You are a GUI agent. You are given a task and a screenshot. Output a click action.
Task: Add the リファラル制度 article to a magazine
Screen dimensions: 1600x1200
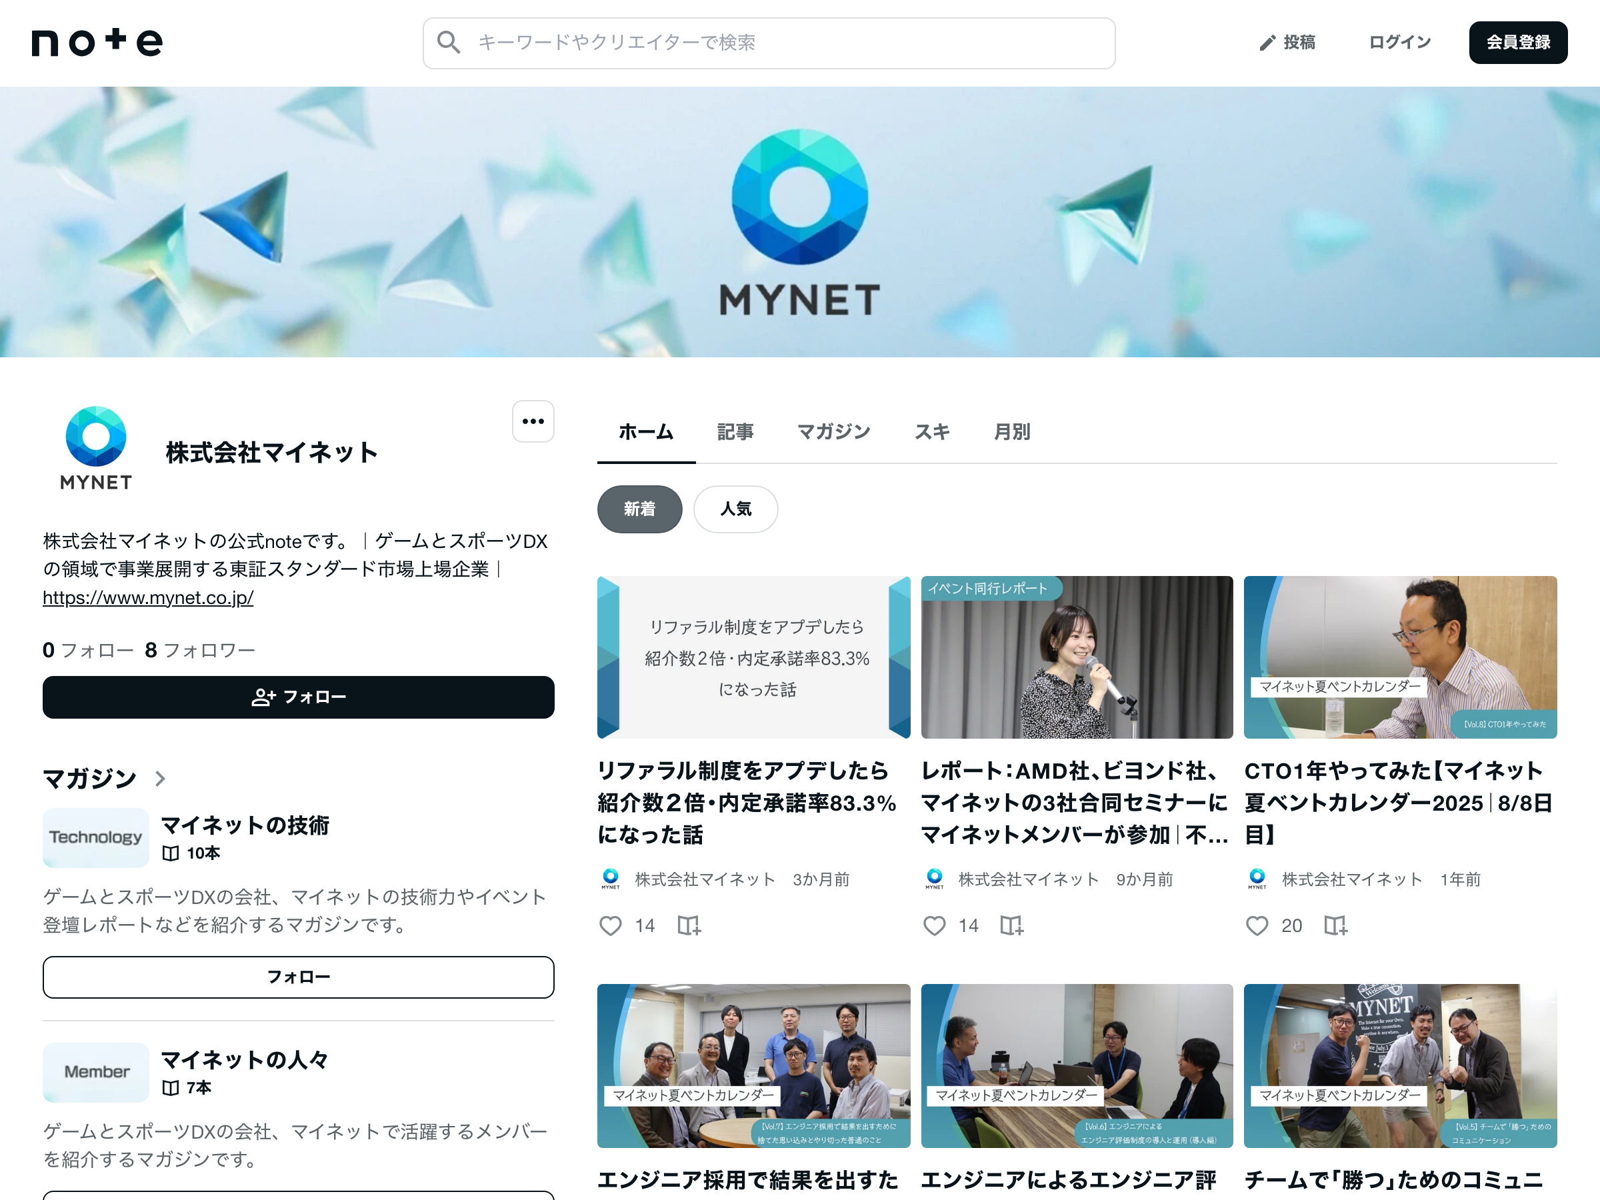[689, 925]
